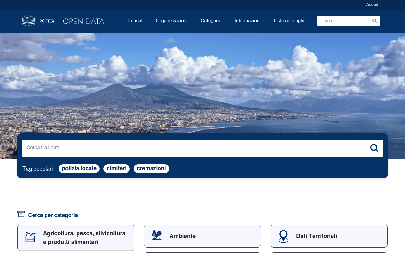Open the Informazioni navigation item

[x=247, y=21]
